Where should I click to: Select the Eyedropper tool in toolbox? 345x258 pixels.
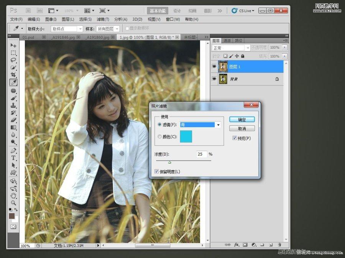coord(13,82)
